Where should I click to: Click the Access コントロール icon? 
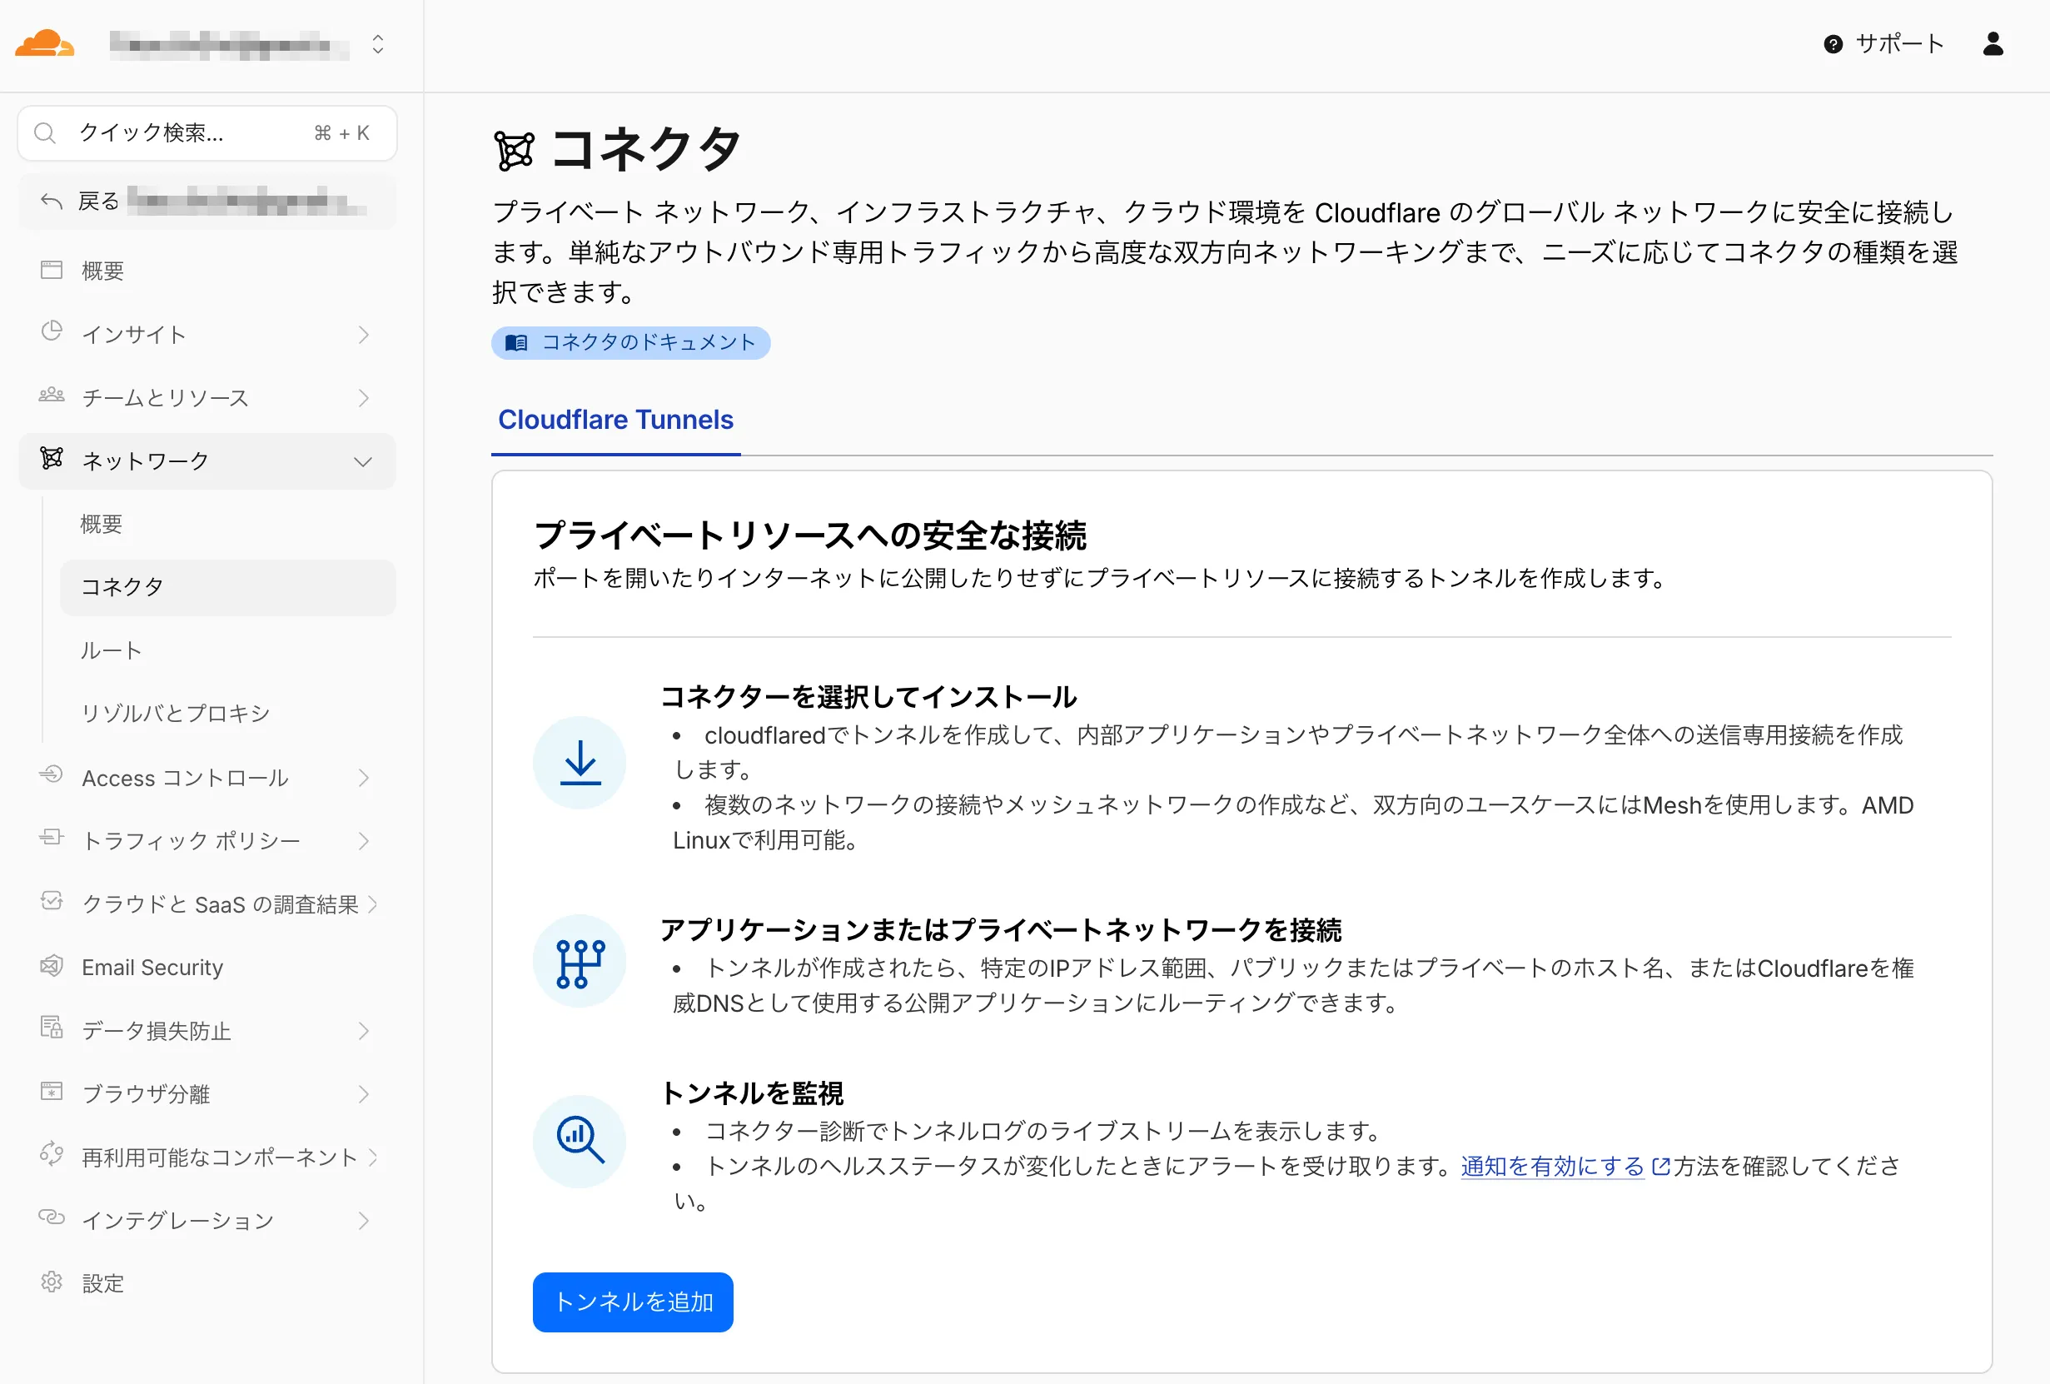[52, 775]
